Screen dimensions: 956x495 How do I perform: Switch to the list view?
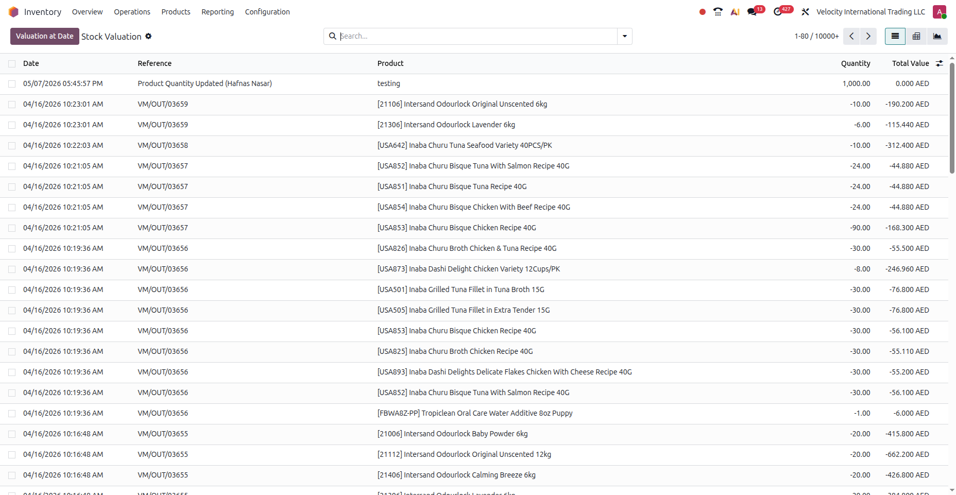click(x=895, y=36)
